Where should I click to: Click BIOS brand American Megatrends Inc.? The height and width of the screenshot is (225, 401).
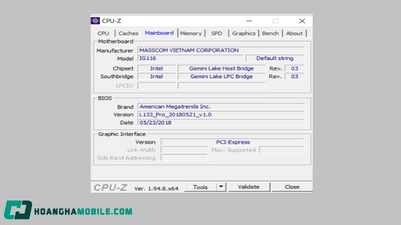[221, 106]
